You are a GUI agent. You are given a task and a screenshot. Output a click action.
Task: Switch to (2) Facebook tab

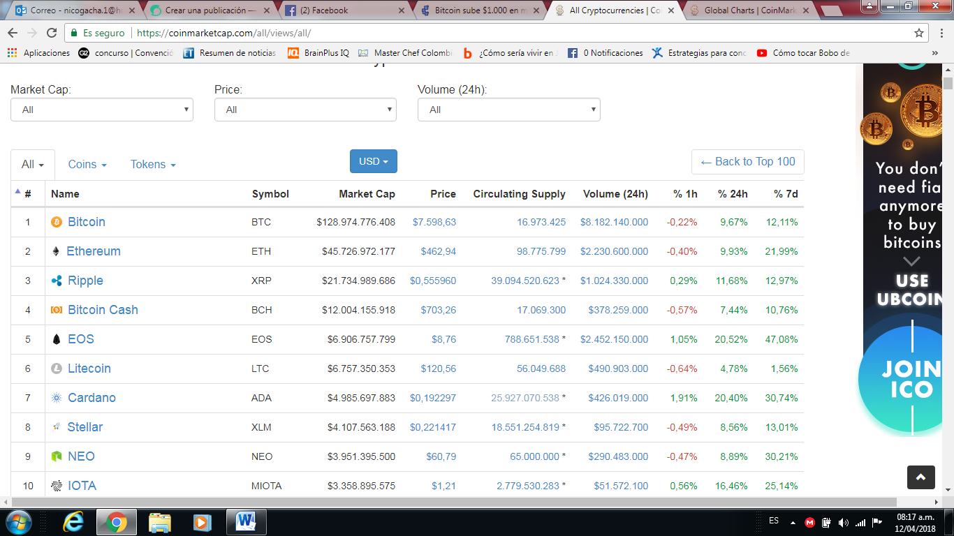point(343,10)
